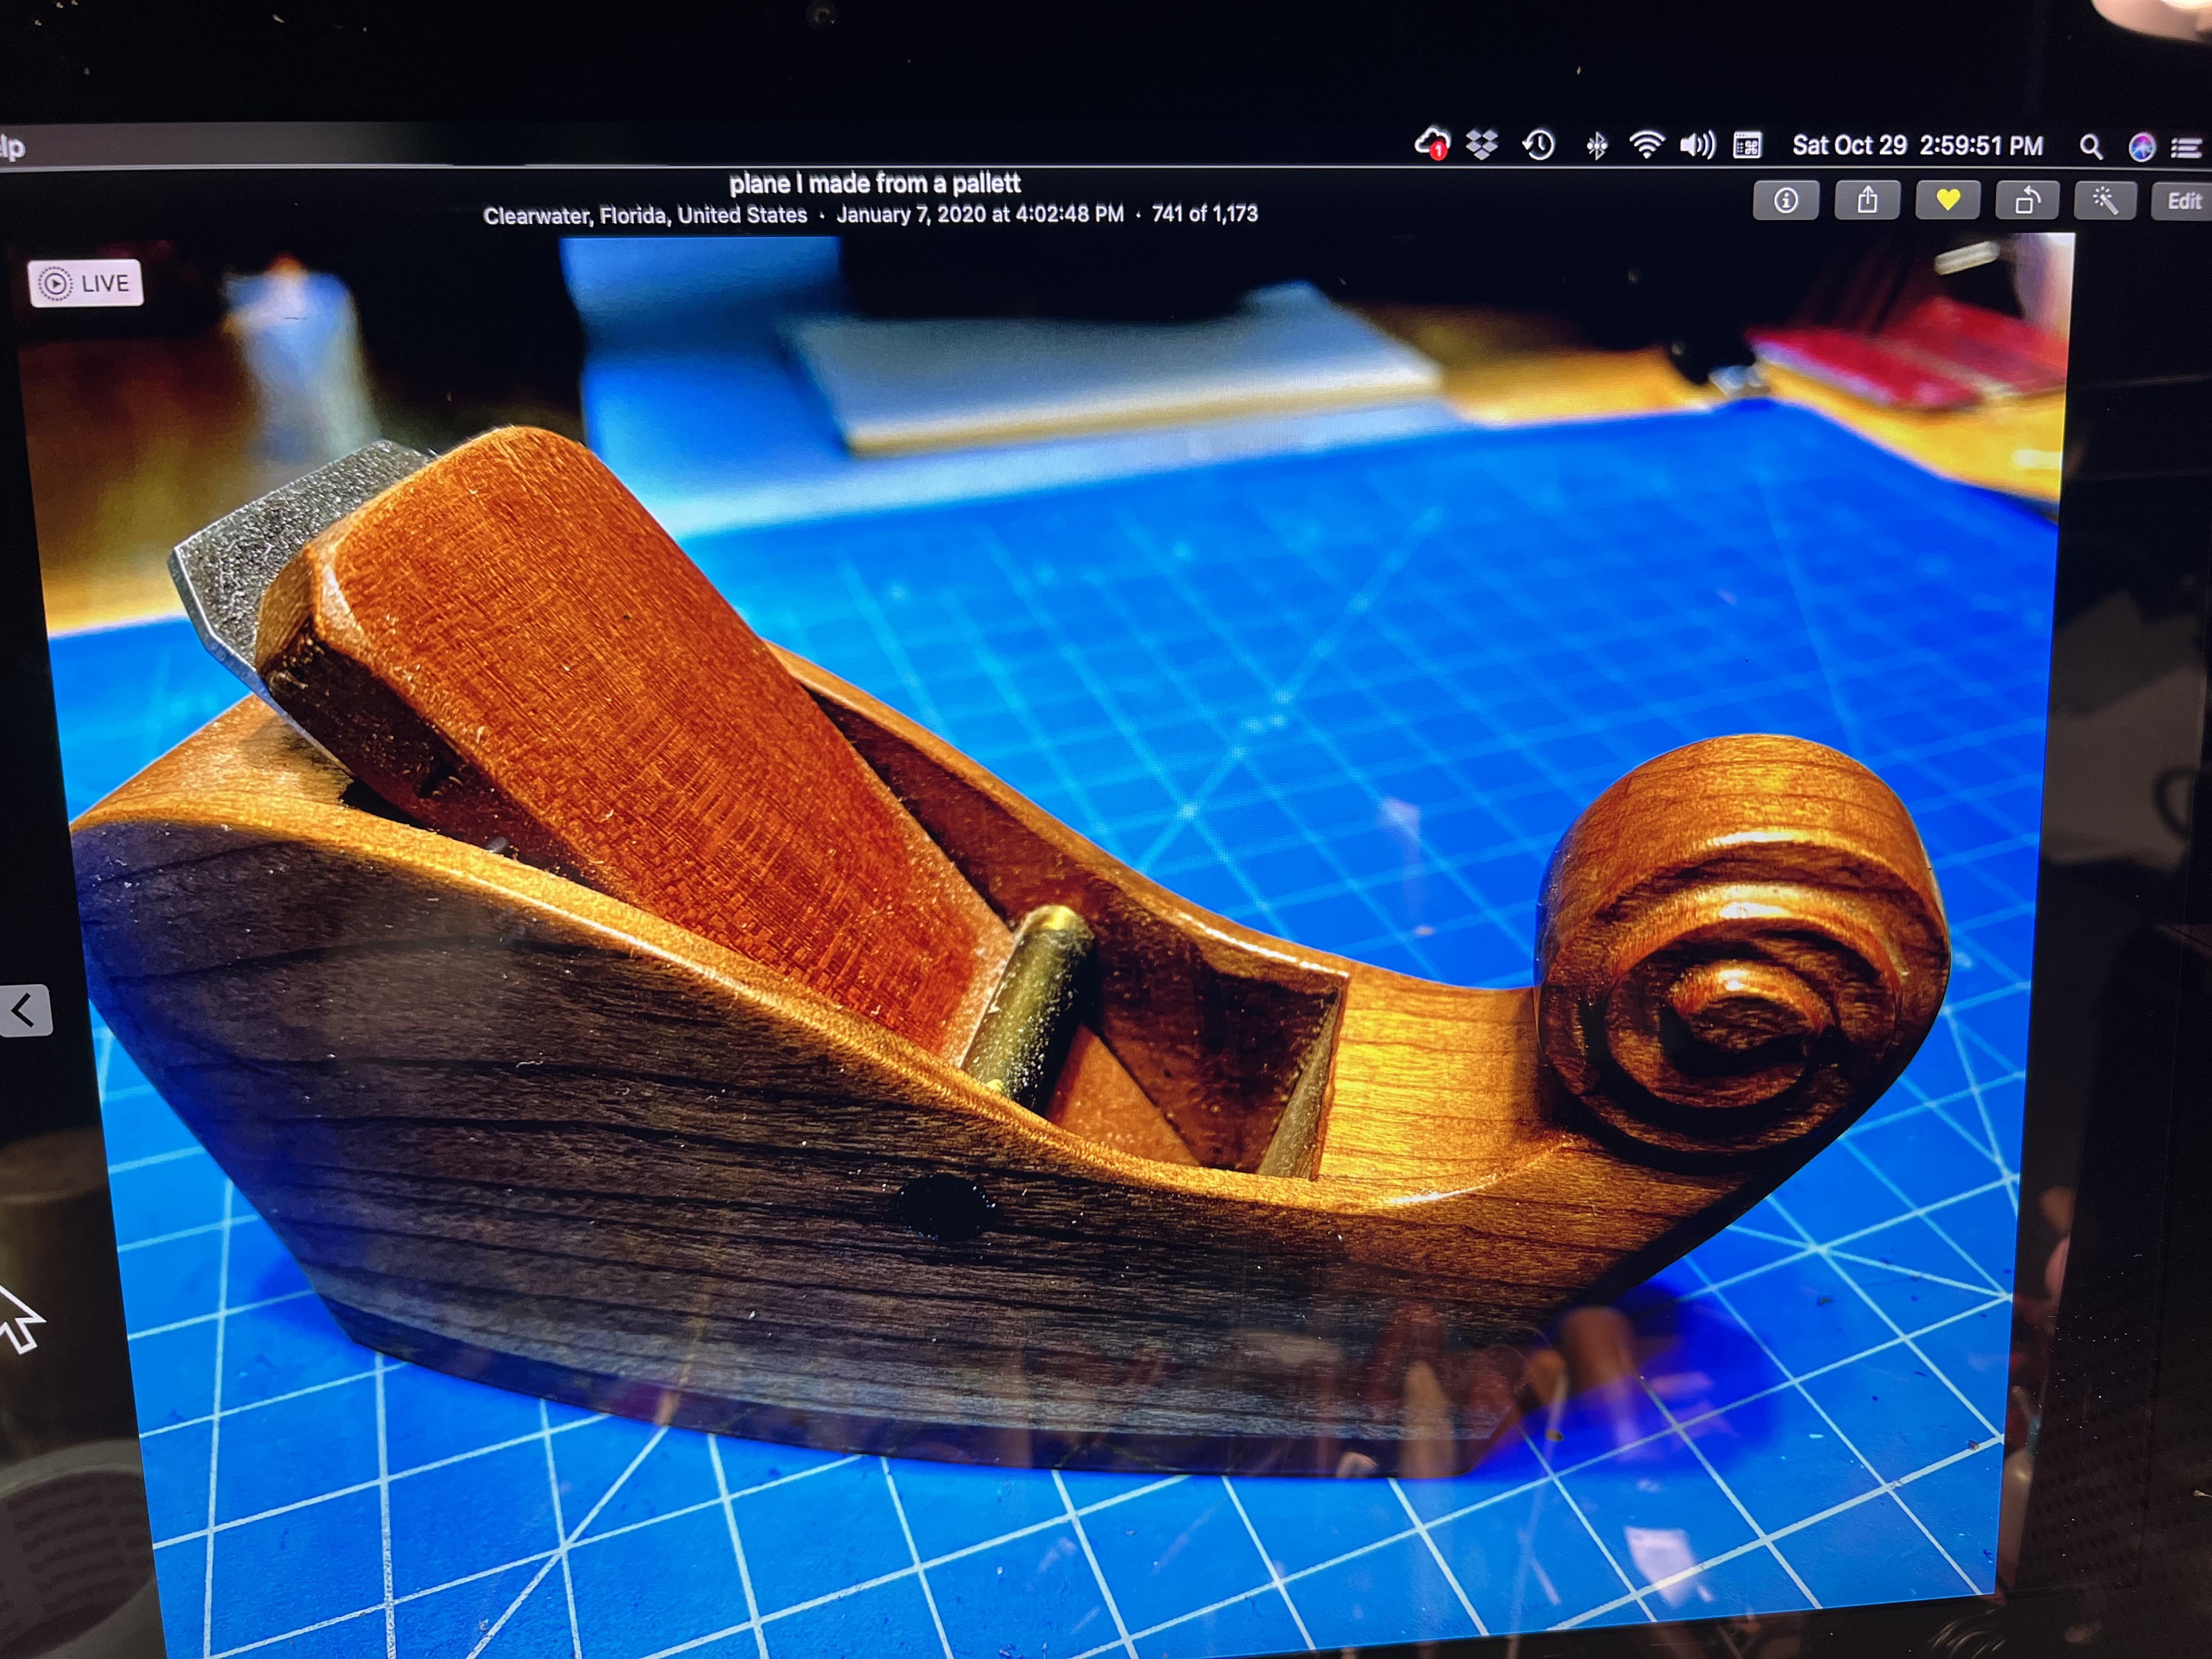
Task: Open Spotlight search
Action: (2090, 146)
